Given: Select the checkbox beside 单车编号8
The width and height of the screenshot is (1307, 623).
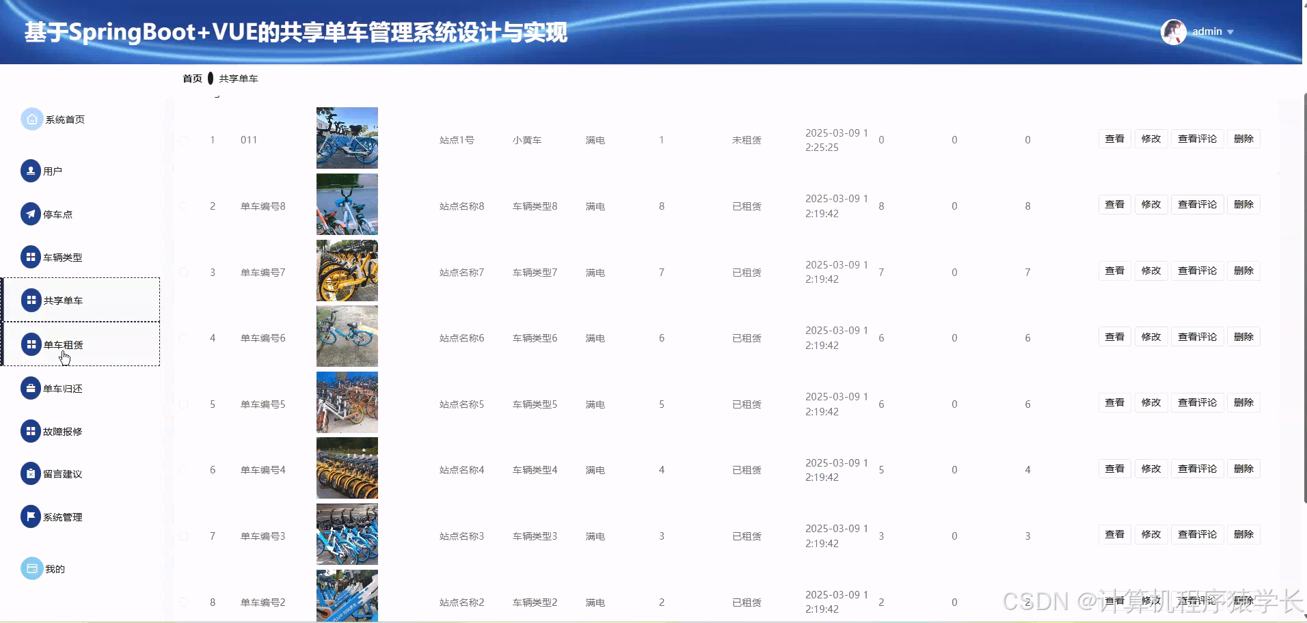Looking at the screenshot, I should click(183, 206).
